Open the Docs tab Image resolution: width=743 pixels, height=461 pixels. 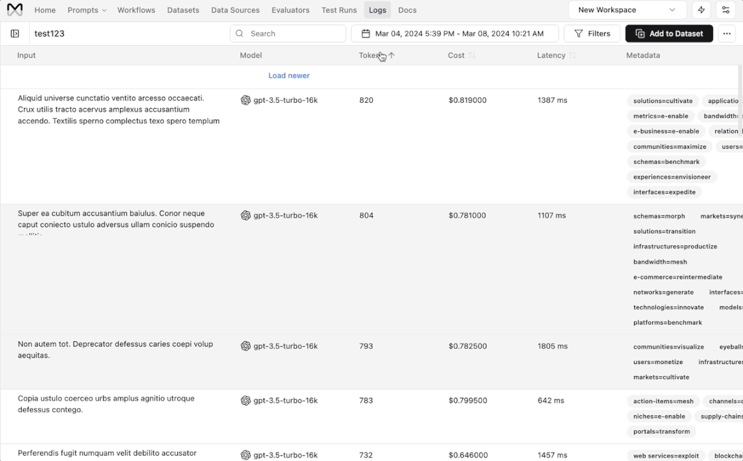pos(407,10)
